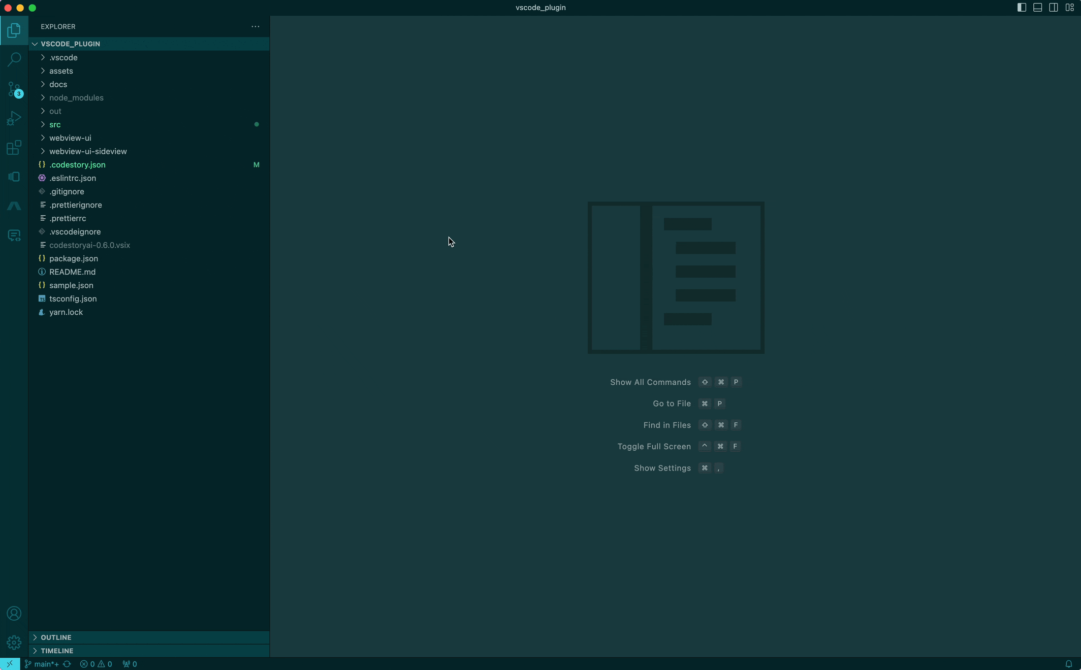Open the remote window status bar icon
The height and width of the screenshot is (670, 1081).
point(10,664)
